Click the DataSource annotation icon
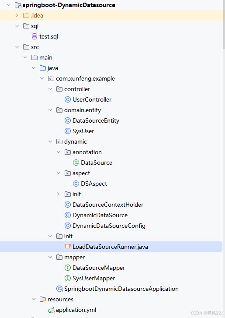Viewport: 225px width, 318px height. point(76,163)
